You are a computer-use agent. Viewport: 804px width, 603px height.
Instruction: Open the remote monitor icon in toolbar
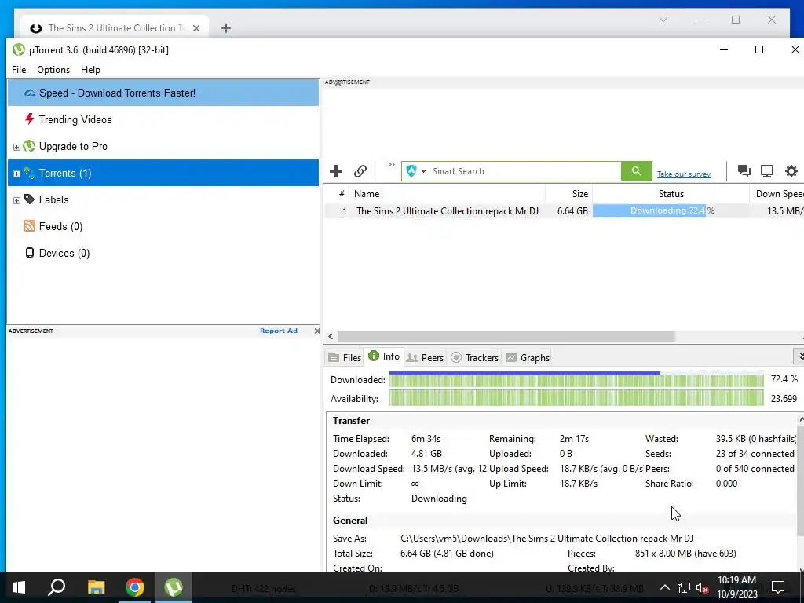point(767,171)
